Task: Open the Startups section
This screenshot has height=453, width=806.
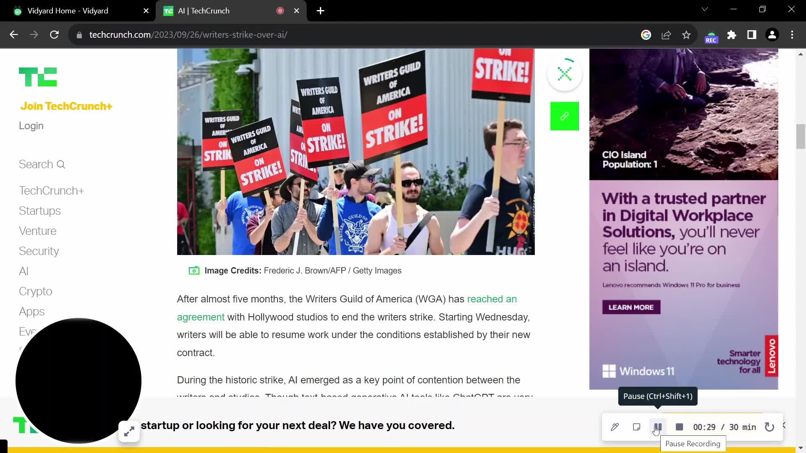Action: (x=40, y=211)
